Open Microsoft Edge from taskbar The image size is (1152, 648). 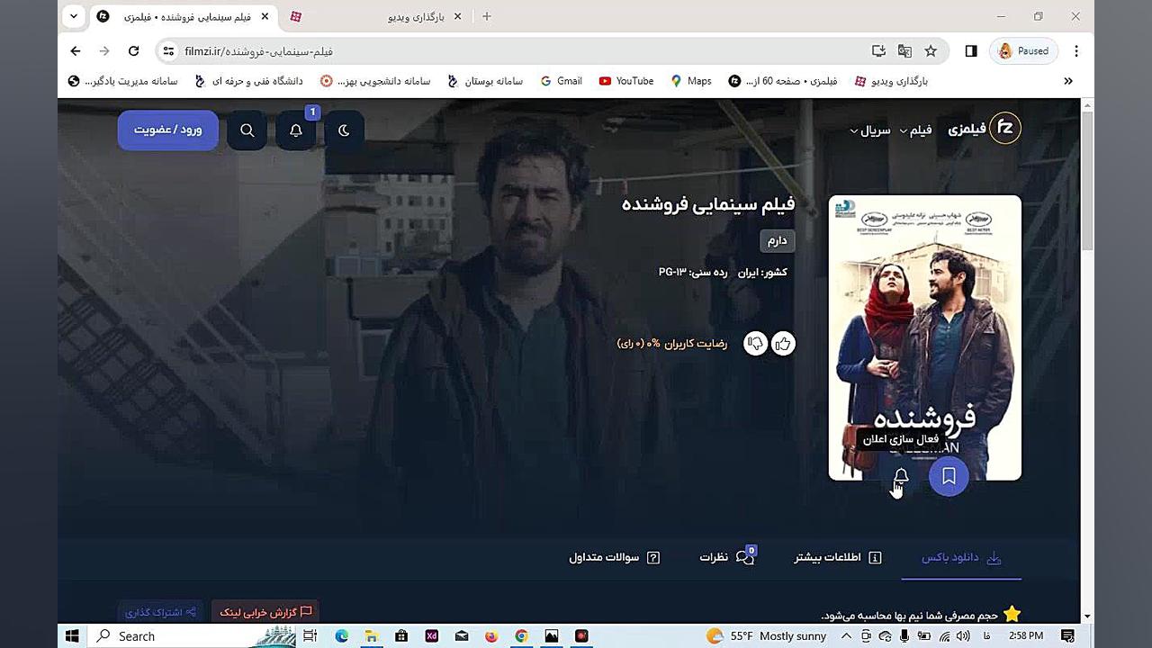(341, 636)
